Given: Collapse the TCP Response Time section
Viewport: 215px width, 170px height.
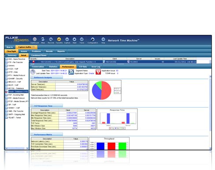Looking at the screenshot, I should [x=32, y=106].
